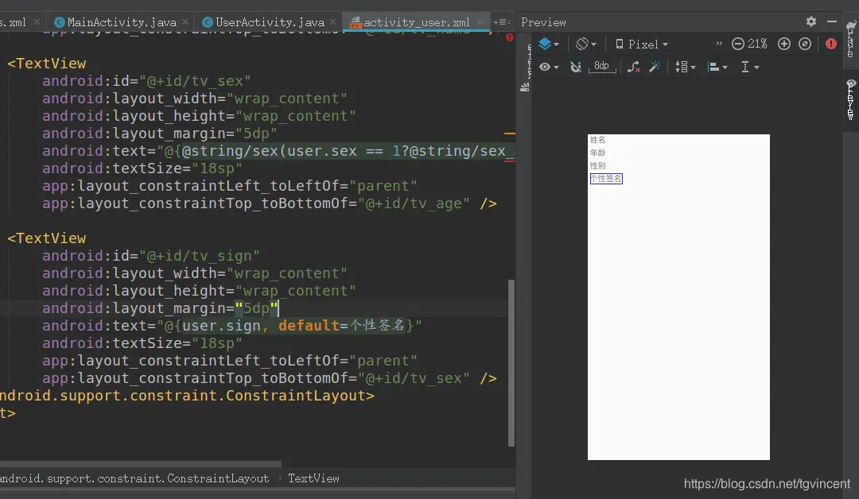Click the second <TextView opening tag
This screenshot has width=859, height=499.
tap(47, 238)
